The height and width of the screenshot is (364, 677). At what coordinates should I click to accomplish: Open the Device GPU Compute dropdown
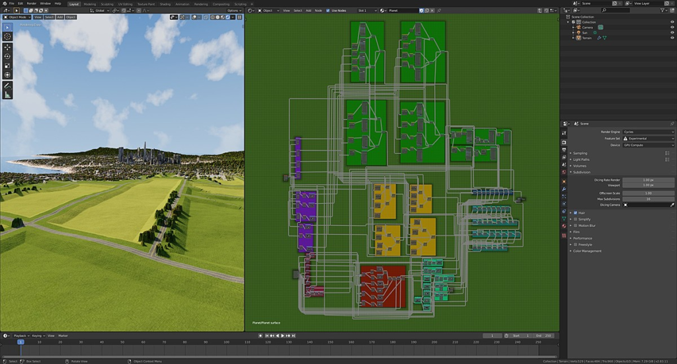click(x=648, y=145)
